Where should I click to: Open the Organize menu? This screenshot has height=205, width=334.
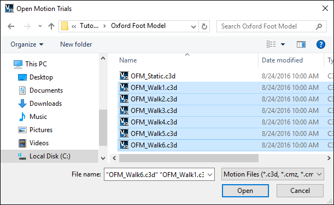pos(27,44)
